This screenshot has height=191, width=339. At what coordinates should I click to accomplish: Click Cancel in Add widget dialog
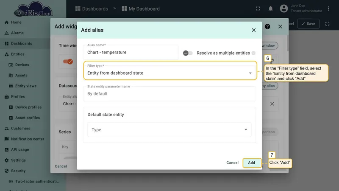pos(61,166)
